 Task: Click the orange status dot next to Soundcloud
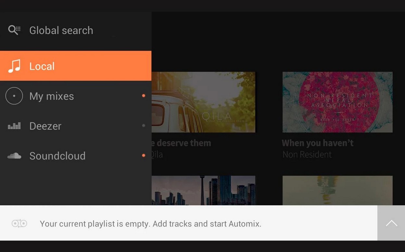(x=144, y=156)
